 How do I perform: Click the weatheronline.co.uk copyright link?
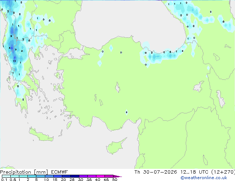[204, 178]
